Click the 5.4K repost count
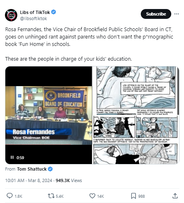This screenshot has height=203, width=184. coord(60,196)
